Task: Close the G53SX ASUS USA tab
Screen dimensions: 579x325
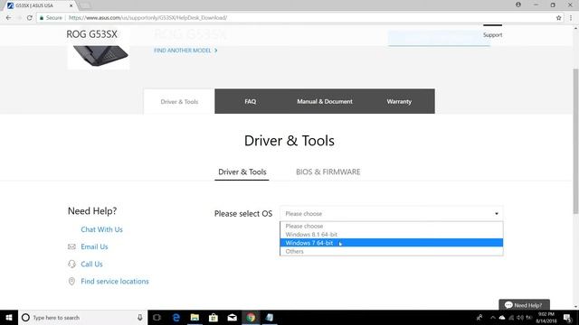Action: pos(71,5)
